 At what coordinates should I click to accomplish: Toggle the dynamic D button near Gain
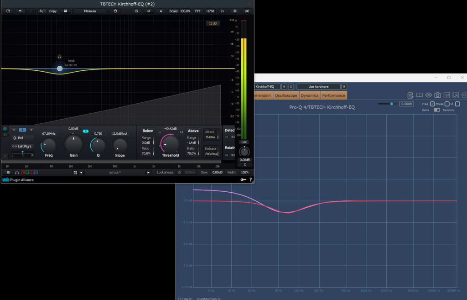click(x=85, y=131)
